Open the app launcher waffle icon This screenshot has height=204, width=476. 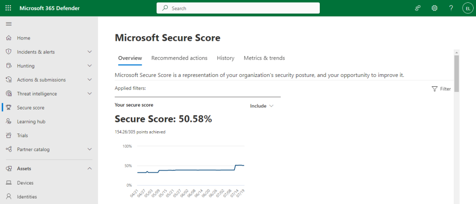point(8,8)
